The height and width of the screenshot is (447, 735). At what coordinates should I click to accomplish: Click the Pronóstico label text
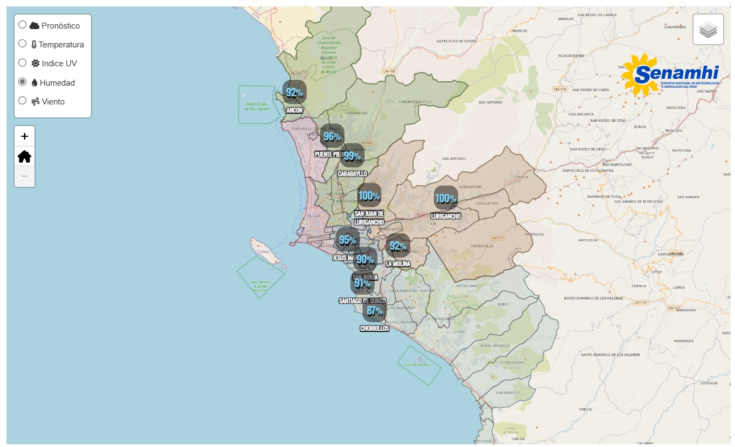(x=60, y=25)
